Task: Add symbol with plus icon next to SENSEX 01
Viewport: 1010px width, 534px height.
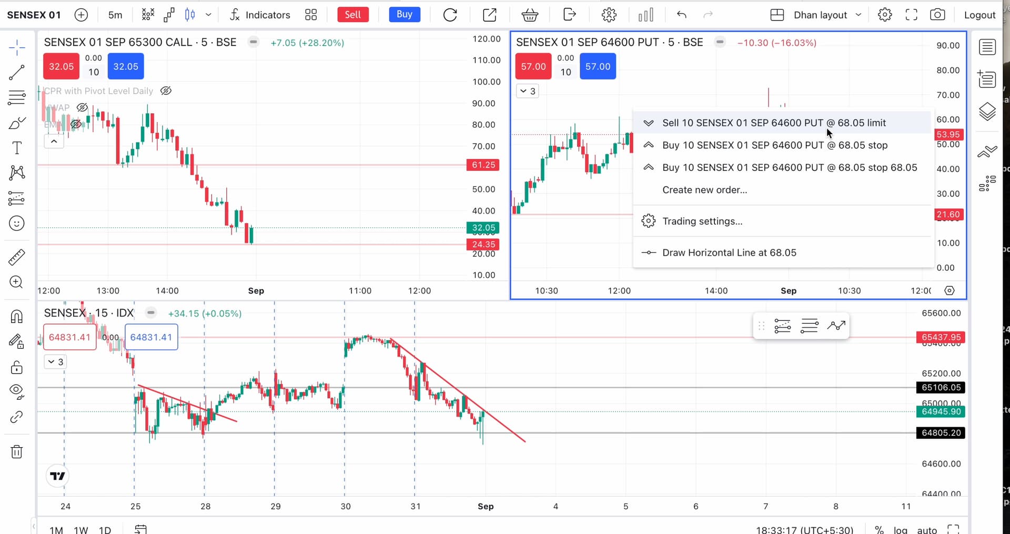Action: pos(81,15)
